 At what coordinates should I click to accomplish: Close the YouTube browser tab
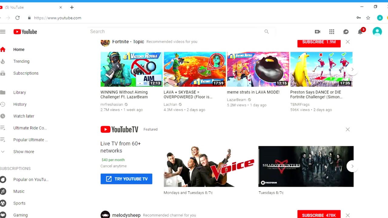coord(61,7)
